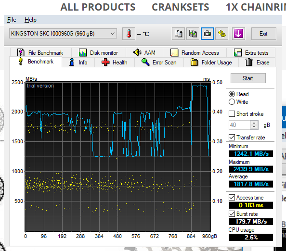Image resolution: width=286 pixels, height=251 pixels.
Task: Switch to the Random Access tab
Action: (195, 53)
